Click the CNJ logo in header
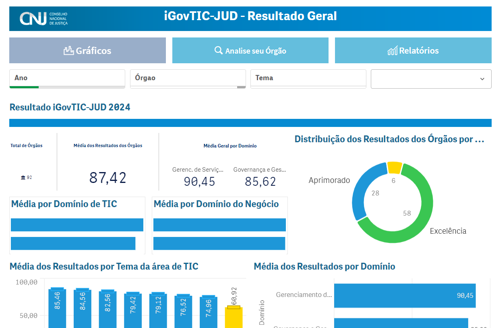 tap(44, 19)
